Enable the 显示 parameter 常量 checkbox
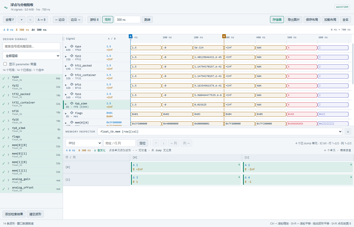This screenshot has width=354, height=227. (5, 64)
